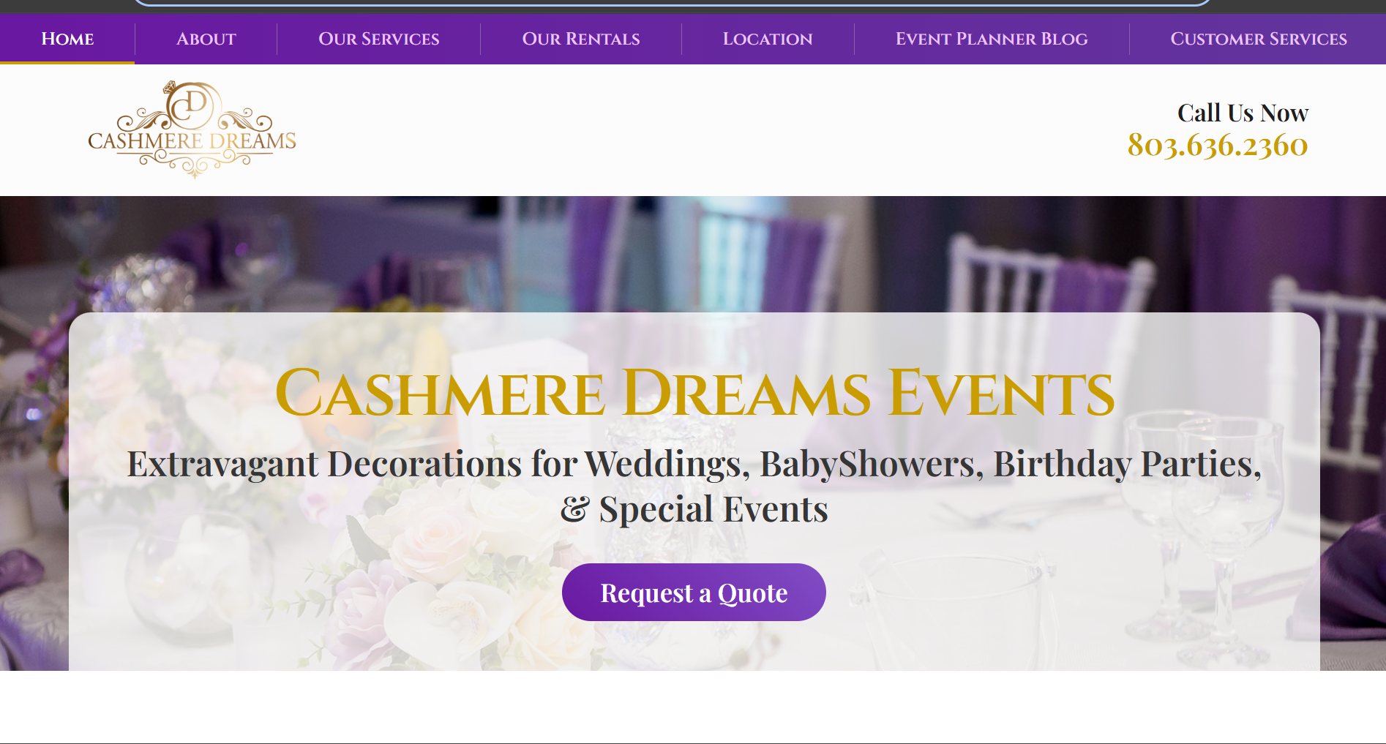Select Our Rentals in navigation bar

[581, 39]
